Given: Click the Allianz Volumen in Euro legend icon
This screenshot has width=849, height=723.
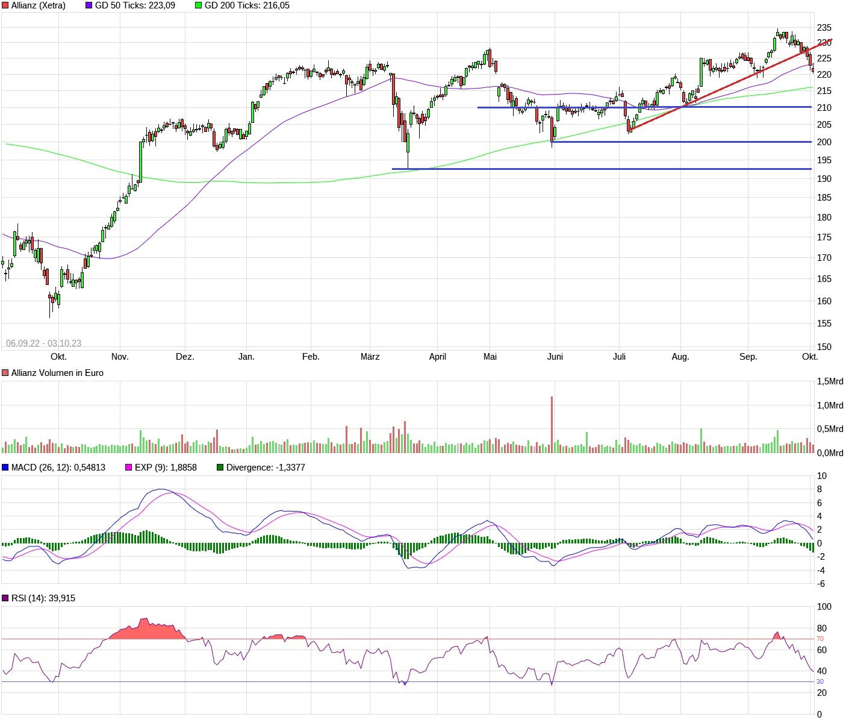Looking at the screenshot, I should [x=5, y=372].
